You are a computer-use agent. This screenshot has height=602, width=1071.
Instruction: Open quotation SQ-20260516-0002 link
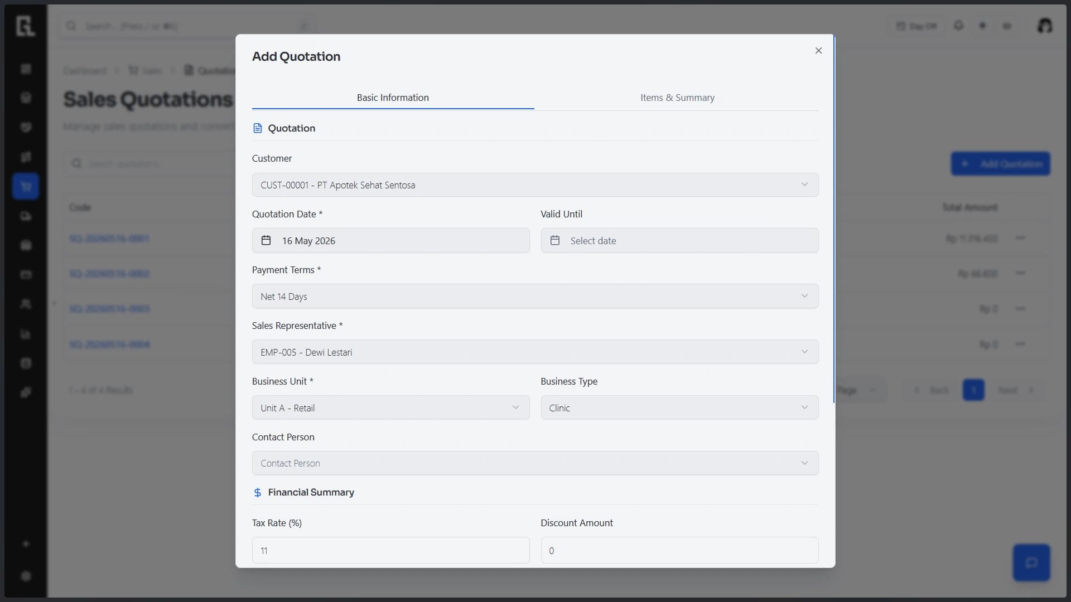pyautogui.click(x=109, y=274)
